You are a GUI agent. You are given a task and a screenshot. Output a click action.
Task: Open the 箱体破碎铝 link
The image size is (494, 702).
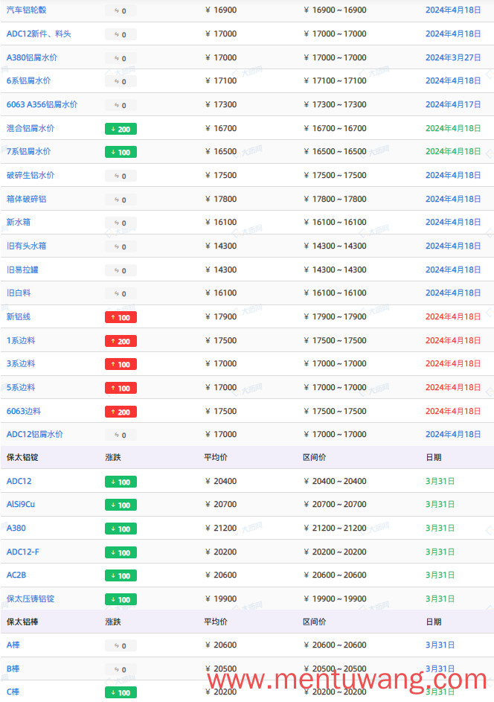point(26,199)
